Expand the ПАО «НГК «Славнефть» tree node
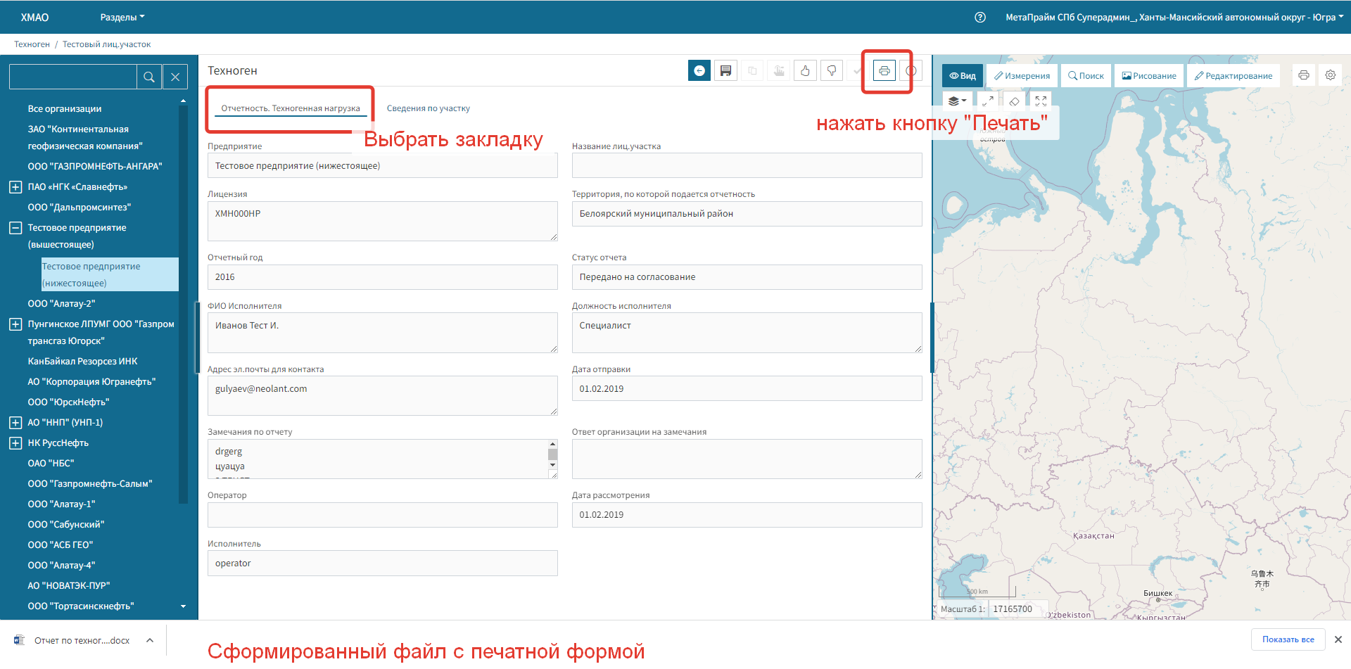 click(x=15, y=187)
